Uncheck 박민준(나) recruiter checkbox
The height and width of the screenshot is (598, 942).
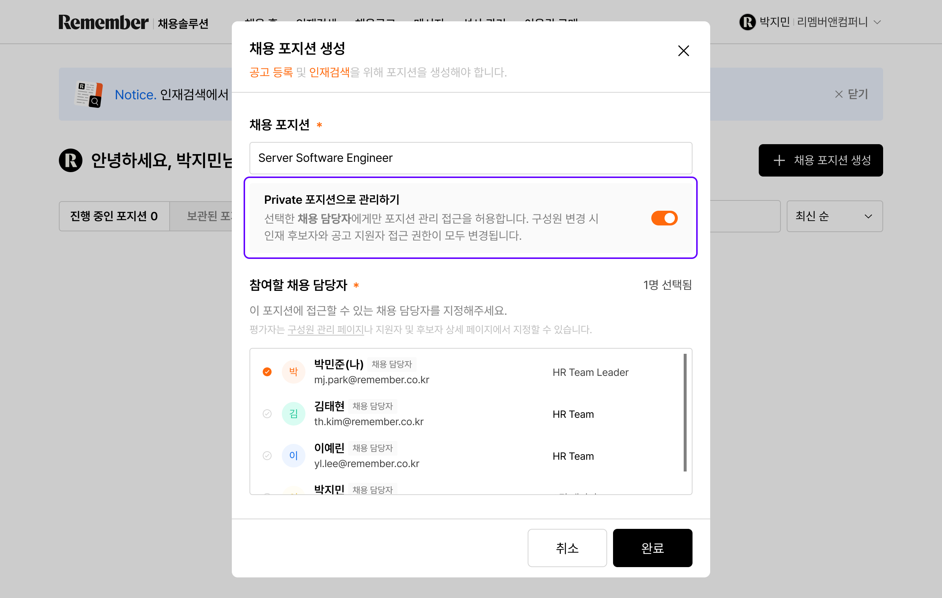pyautogui.click(x=267, y=371)
